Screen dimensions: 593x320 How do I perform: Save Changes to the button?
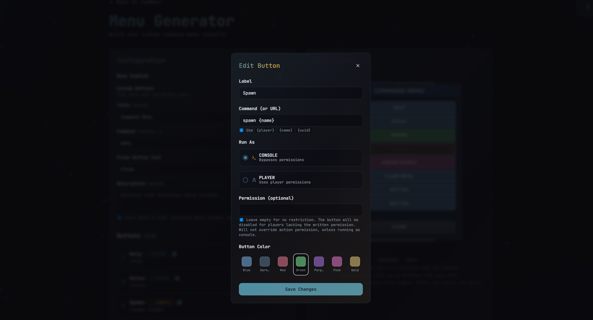tap(301, 289)
